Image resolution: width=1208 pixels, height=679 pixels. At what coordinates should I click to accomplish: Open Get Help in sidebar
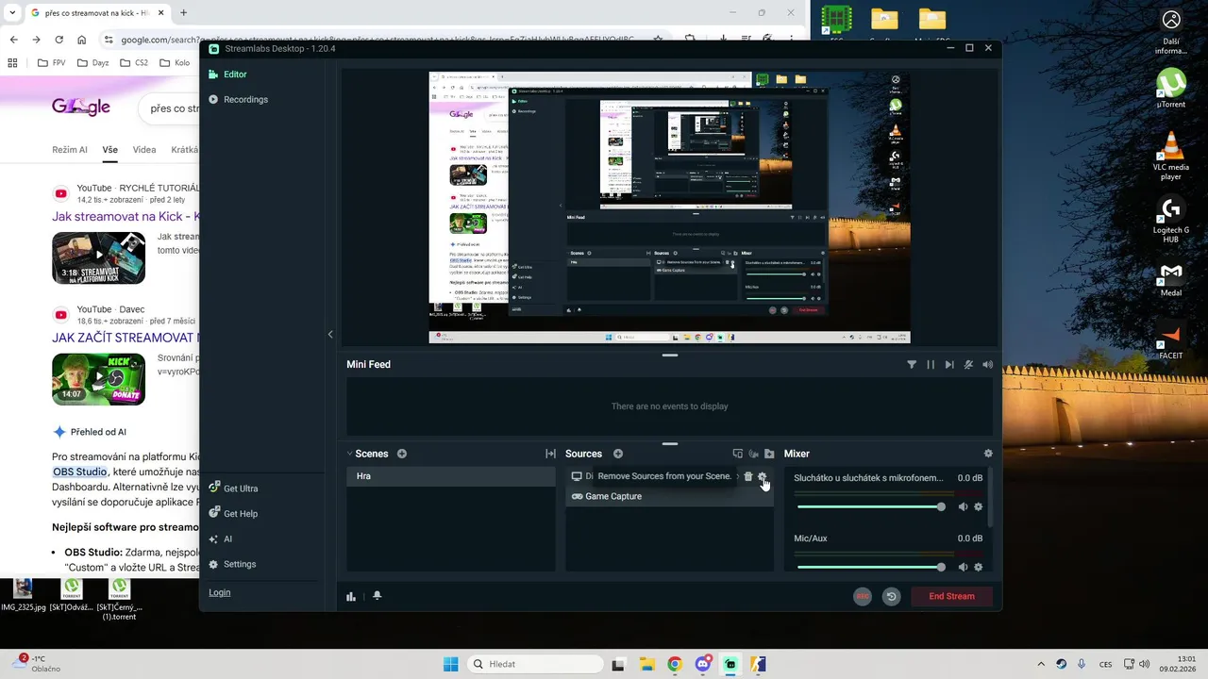[x=233, y=514]
